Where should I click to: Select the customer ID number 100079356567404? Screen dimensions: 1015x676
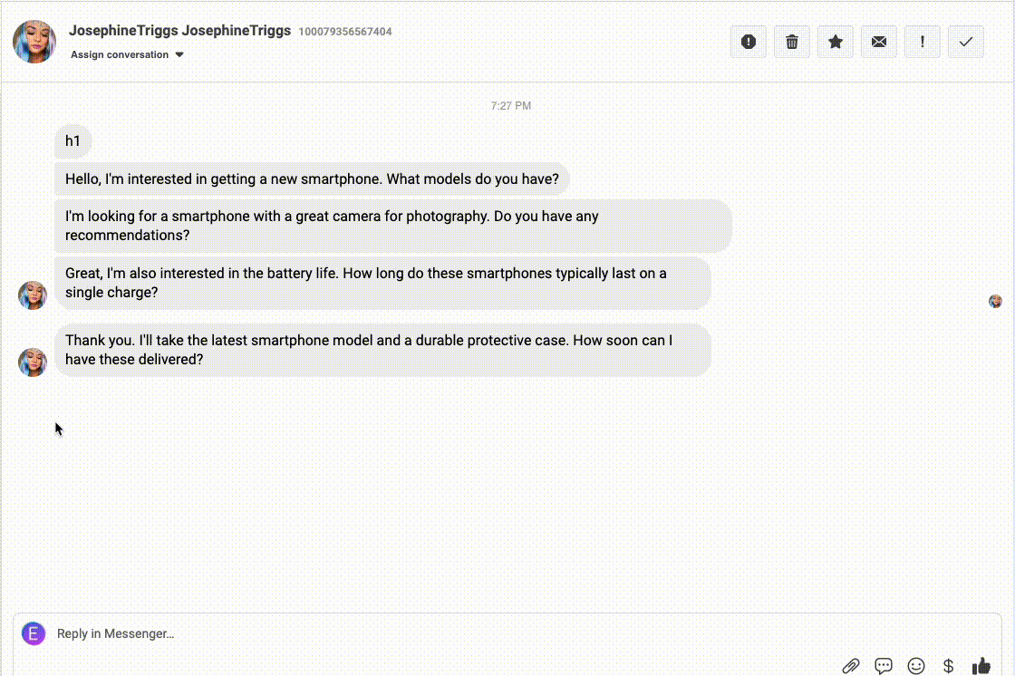coord(346,31)
